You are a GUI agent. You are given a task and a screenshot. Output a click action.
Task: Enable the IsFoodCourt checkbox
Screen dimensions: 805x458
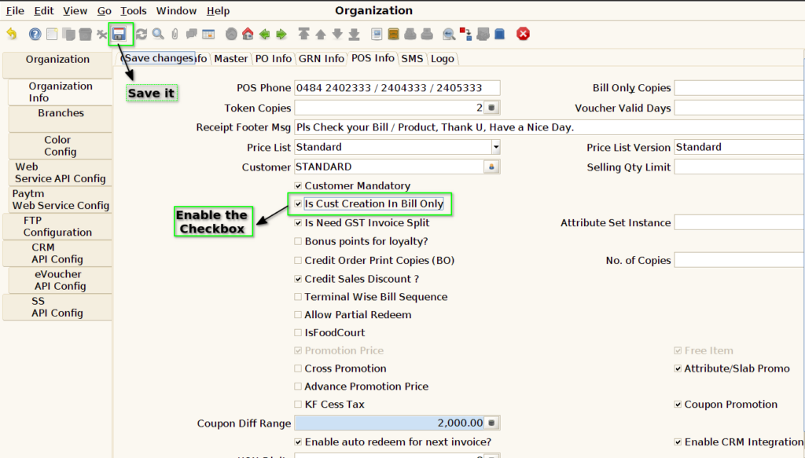(298, 332)
